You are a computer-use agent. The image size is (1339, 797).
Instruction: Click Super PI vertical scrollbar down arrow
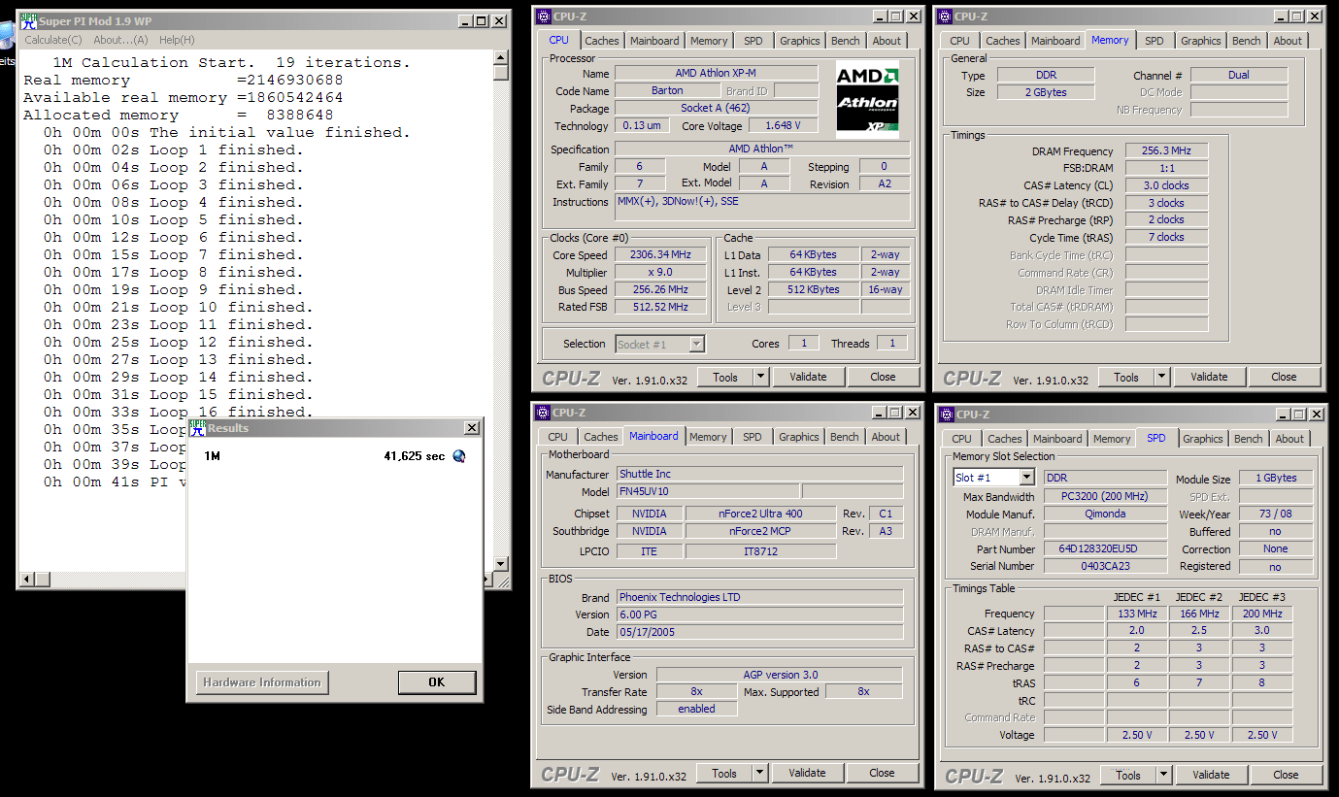[x=501, y=564]
